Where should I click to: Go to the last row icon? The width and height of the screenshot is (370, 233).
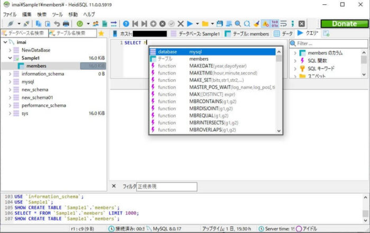pos(144,24)
